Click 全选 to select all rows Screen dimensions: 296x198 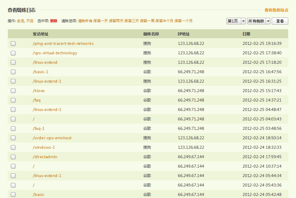(20, 21)
